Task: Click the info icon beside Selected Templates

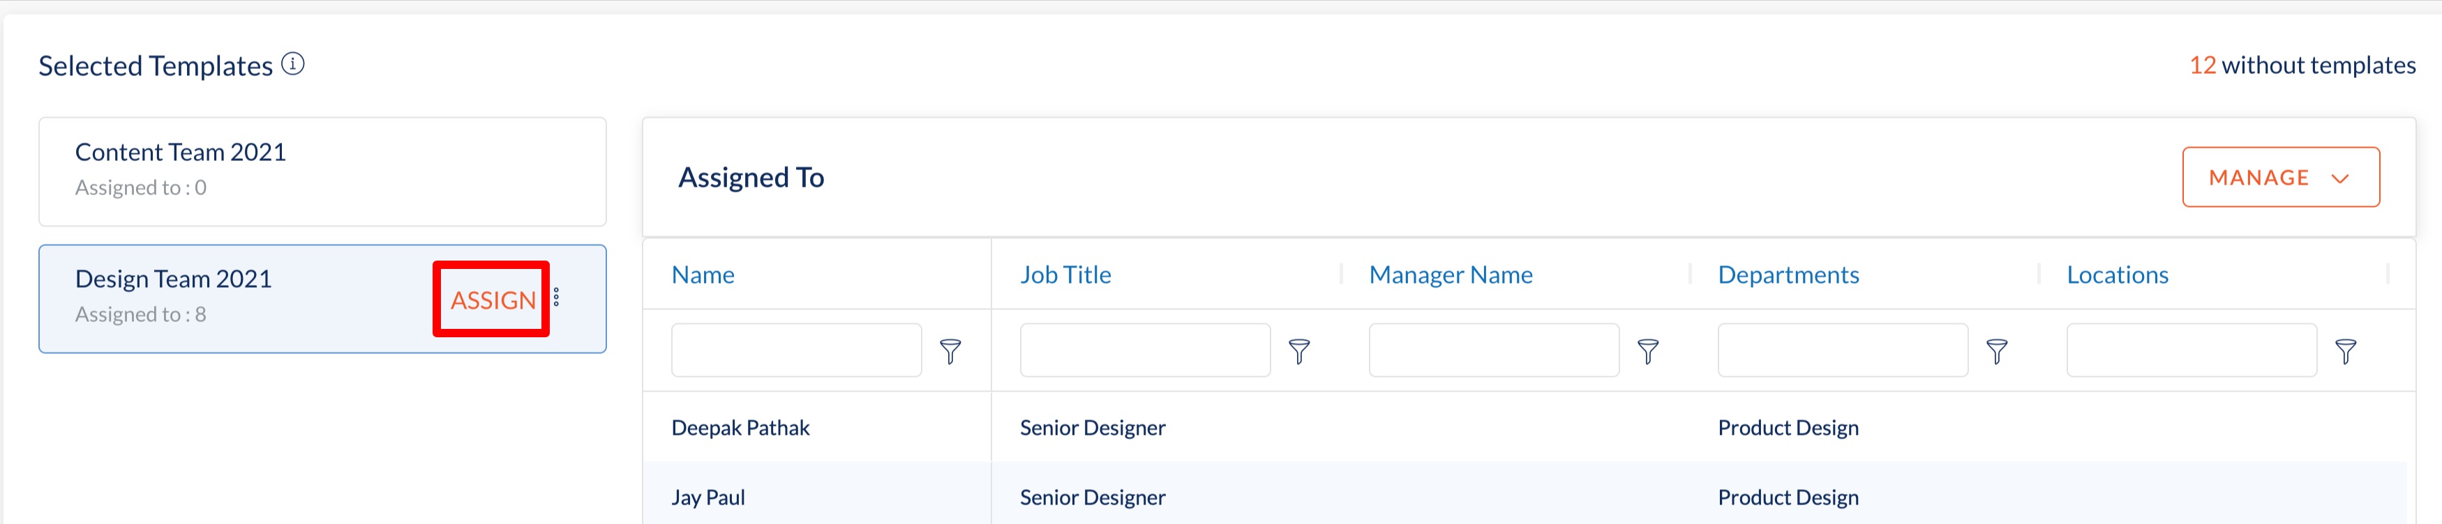Action: [293, 63]
